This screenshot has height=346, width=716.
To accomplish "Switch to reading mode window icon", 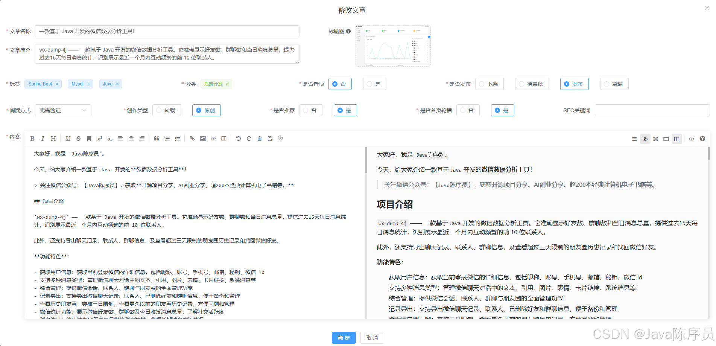I will point(666,139).
